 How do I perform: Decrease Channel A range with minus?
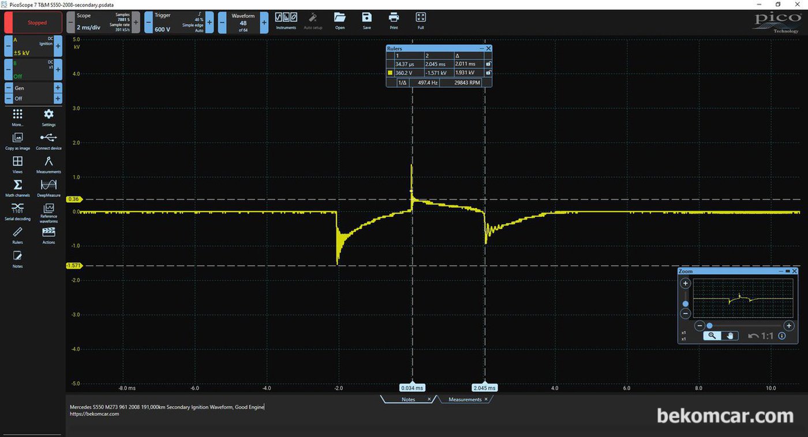(x=9, y=45)
